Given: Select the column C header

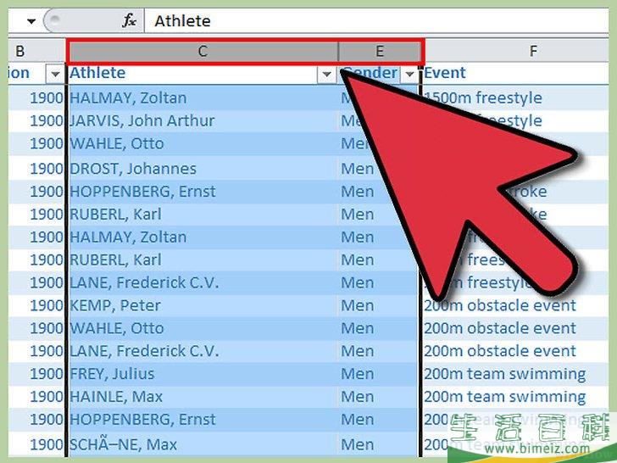Looking at the screenshot, I should click(x=203, y=51).
